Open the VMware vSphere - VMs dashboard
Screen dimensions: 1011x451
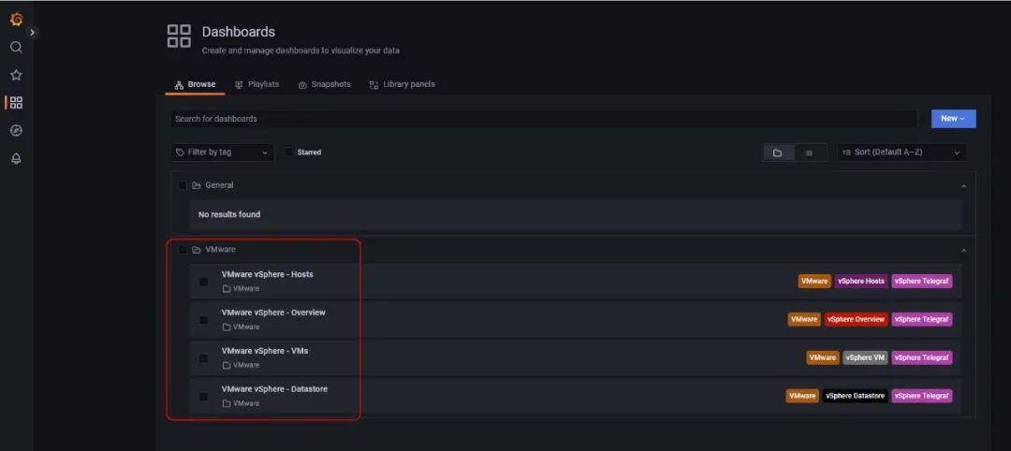pyautogui.click(x=265, y=351)
